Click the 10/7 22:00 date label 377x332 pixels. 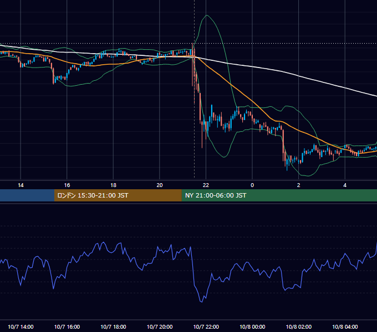206,326
